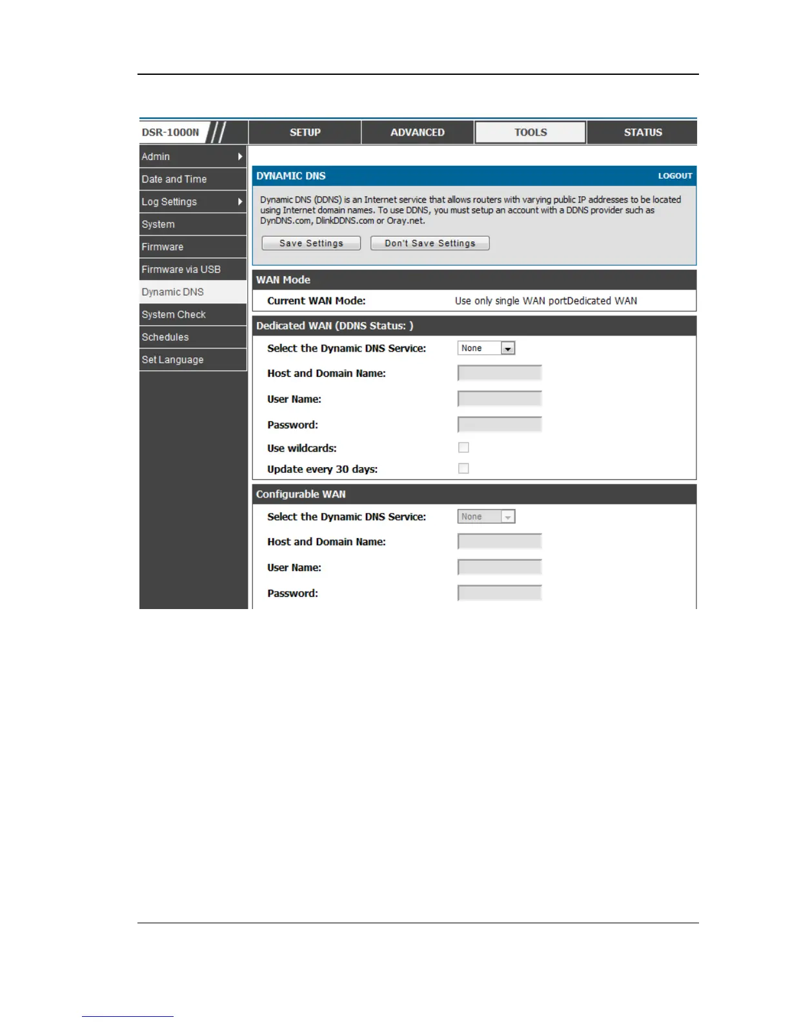Click Don't Save Settings button
790x1022 pixels.
coord(430,243)
